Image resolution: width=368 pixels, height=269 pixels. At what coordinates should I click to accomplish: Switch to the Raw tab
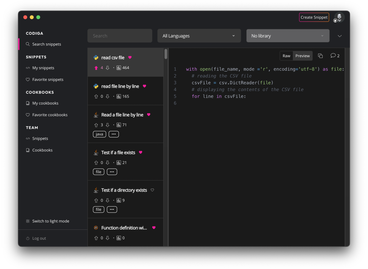[286, 56]
